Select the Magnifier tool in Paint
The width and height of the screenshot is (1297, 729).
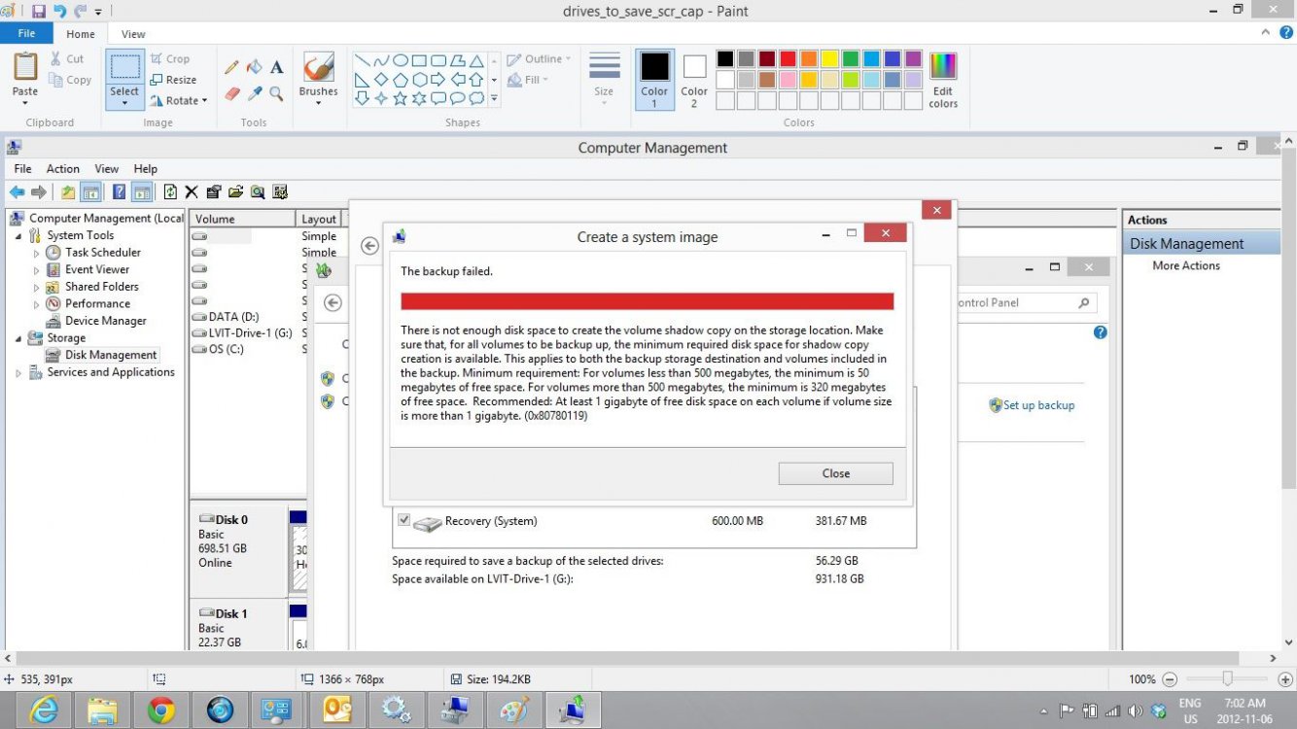click(x=277, y=94)
